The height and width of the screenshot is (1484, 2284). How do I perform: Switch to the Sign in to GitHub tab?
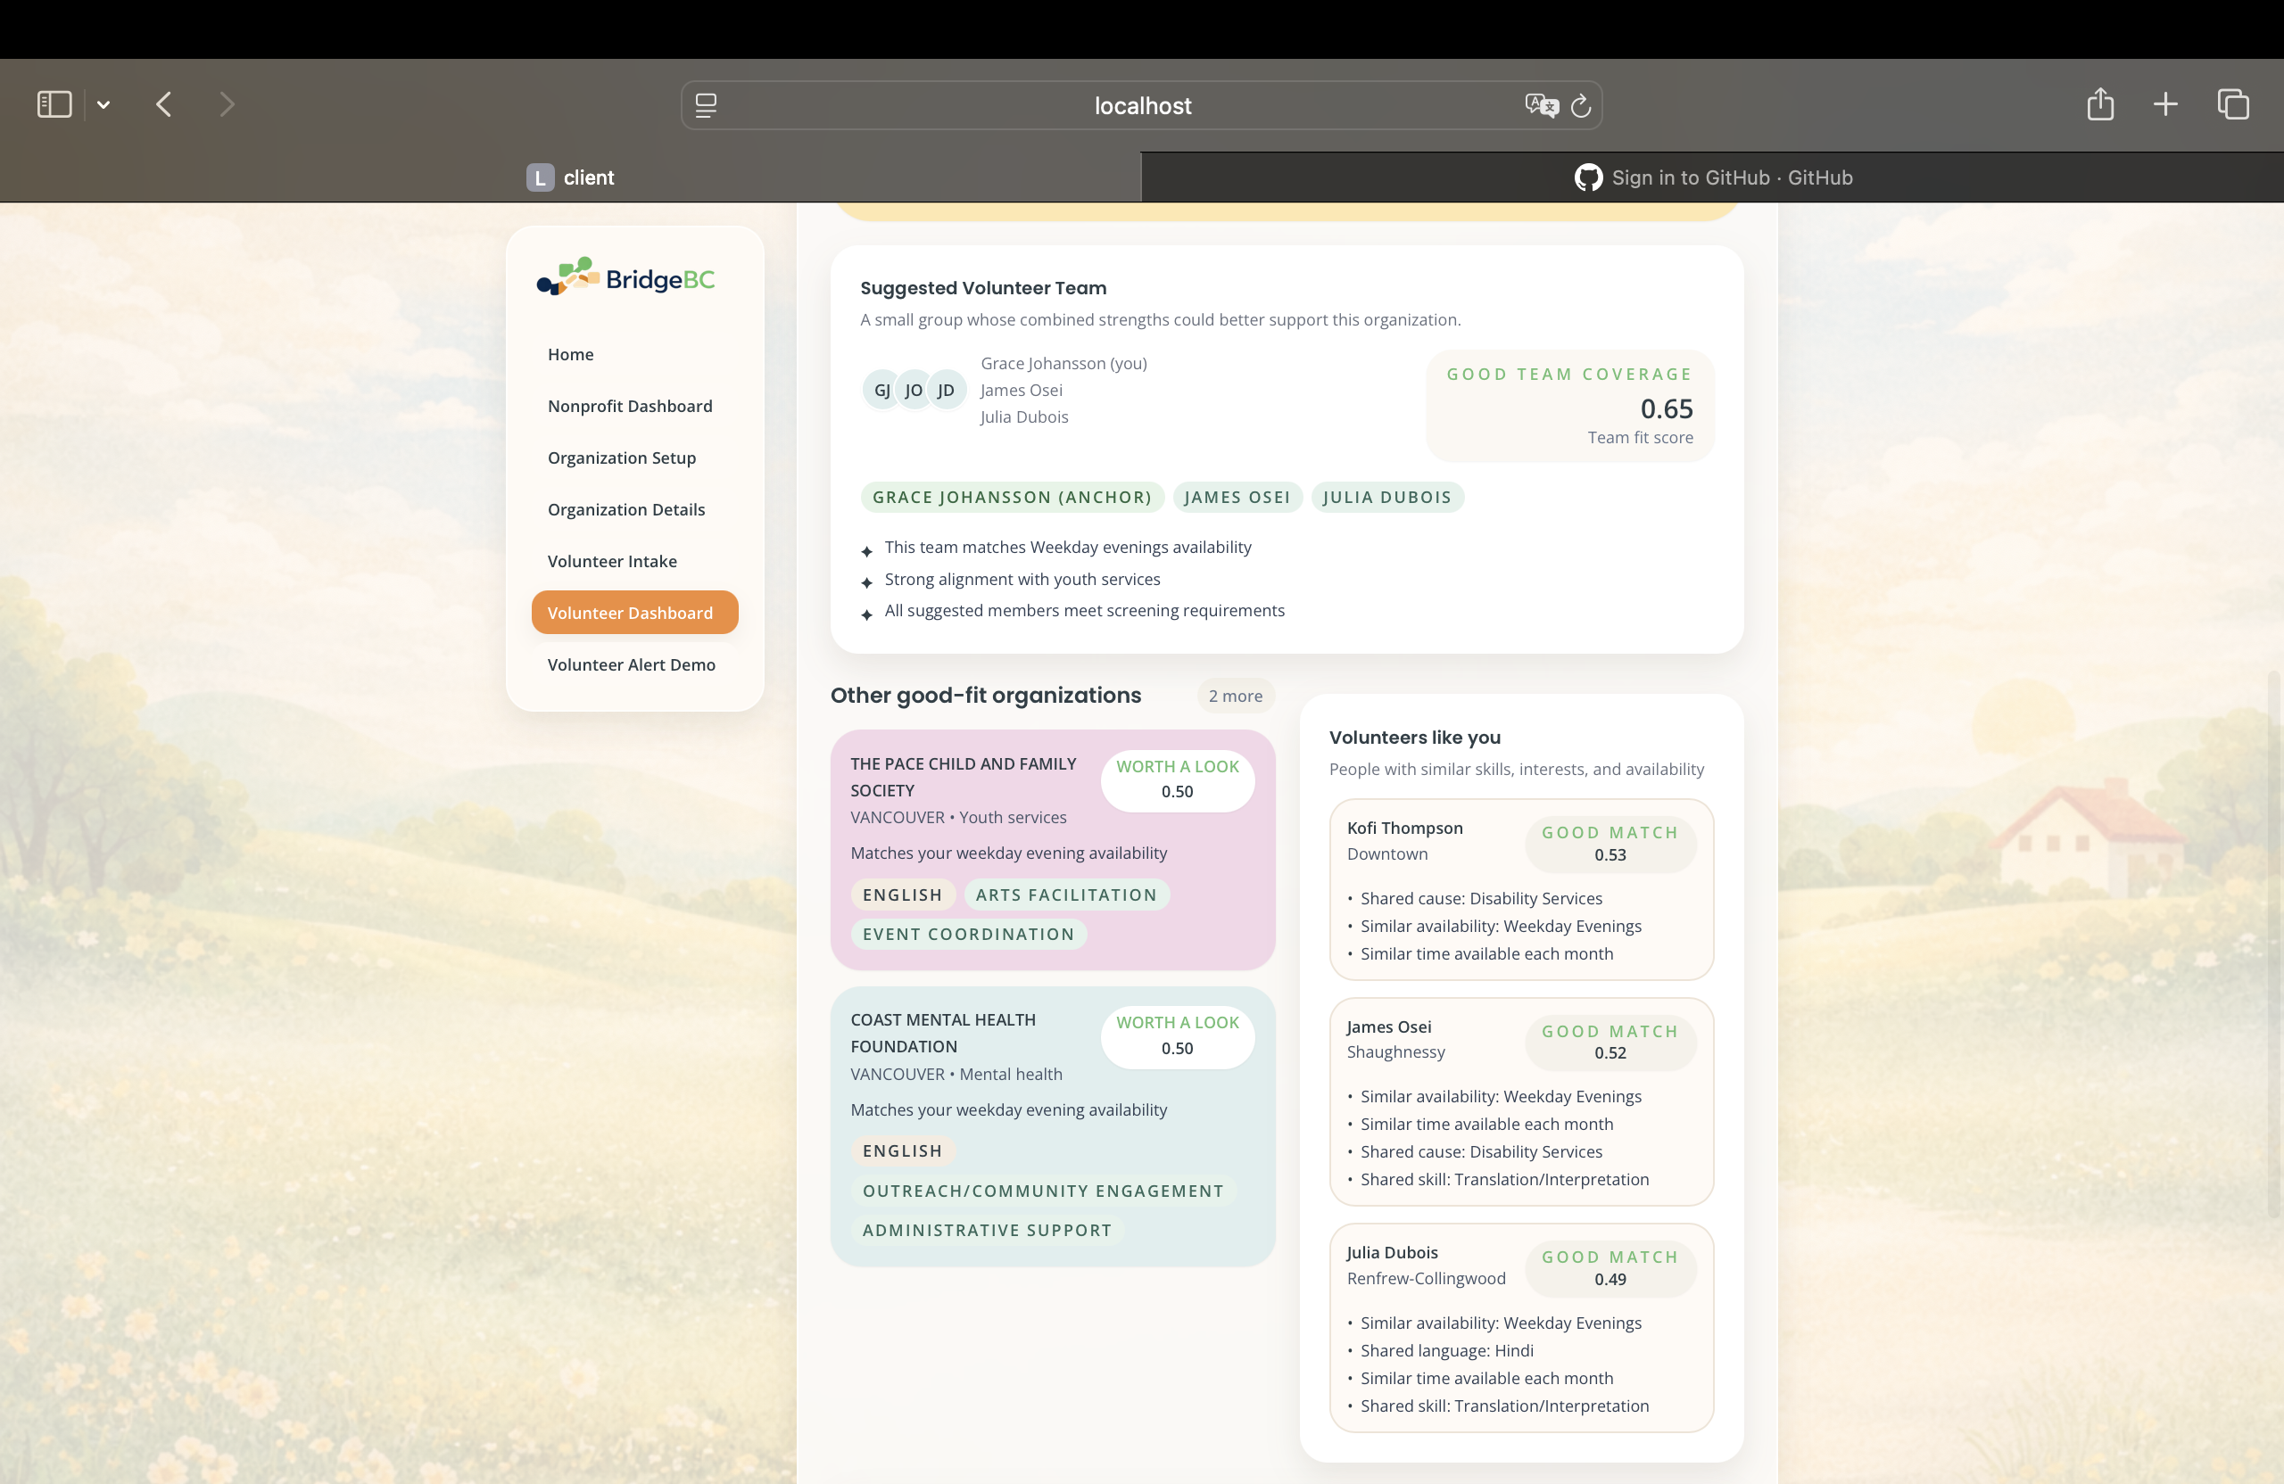1712,177
